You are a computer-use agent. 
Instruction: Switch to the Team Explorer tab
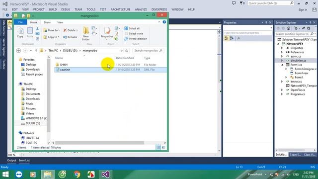tap(295, 155)
